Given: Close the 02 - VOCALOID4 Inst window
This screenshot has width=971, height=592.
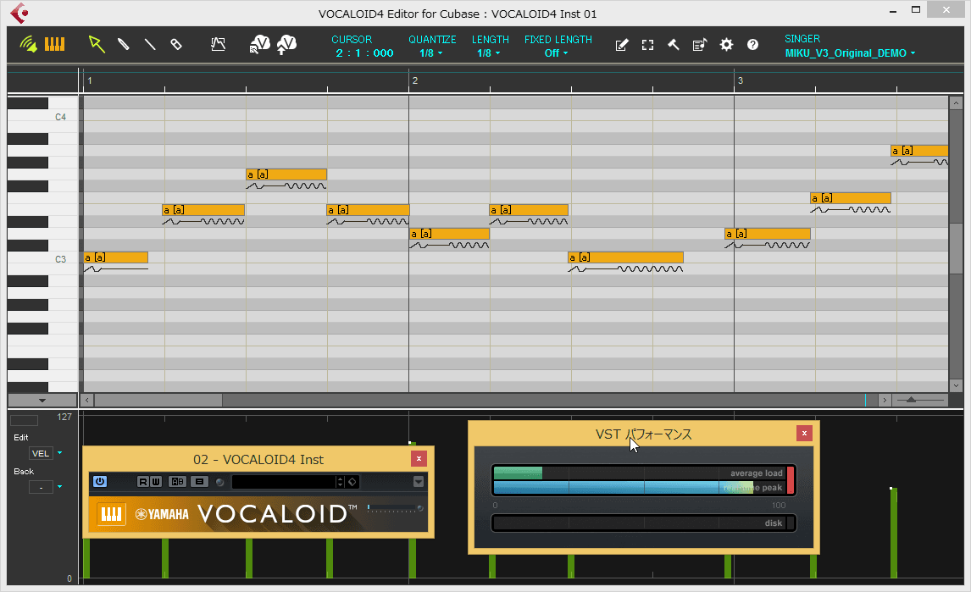Looking at the screenshot, I should 419,458.
